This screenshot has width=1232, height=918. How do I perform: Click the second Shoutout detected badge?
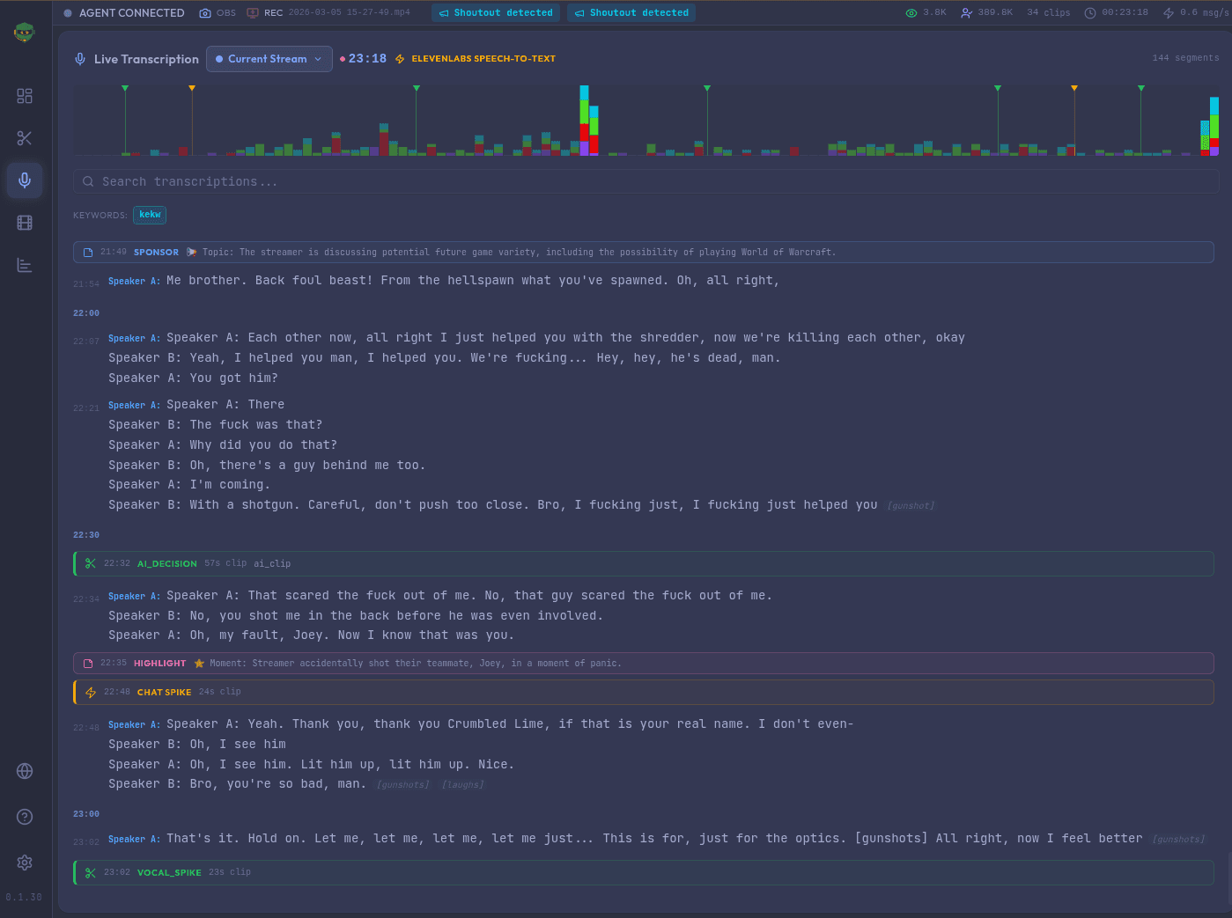[x=631, y=13]
